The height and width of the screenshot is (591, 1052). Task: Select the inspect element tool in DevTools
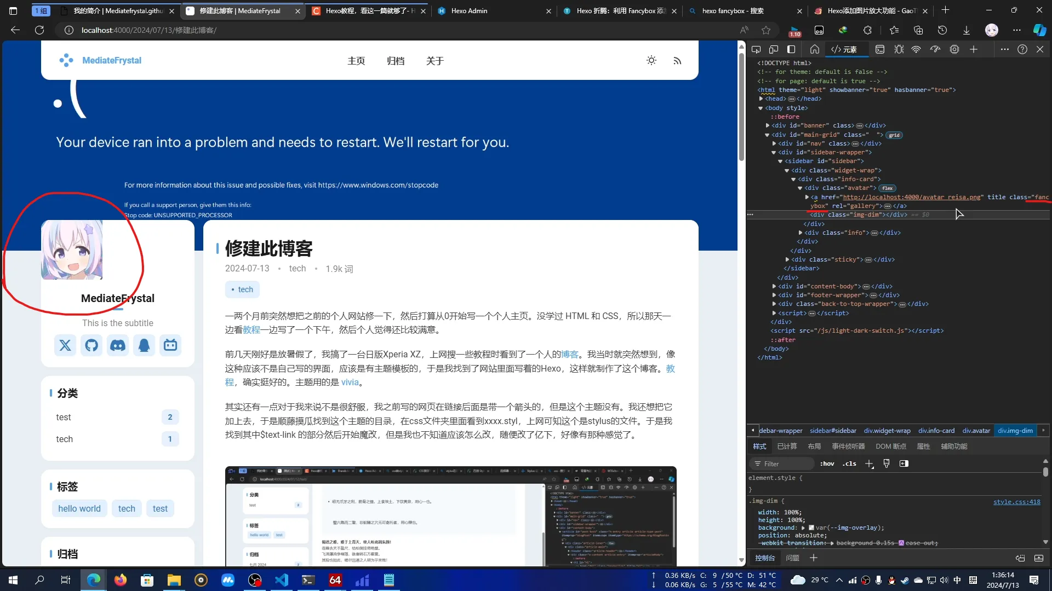(757, 49)
